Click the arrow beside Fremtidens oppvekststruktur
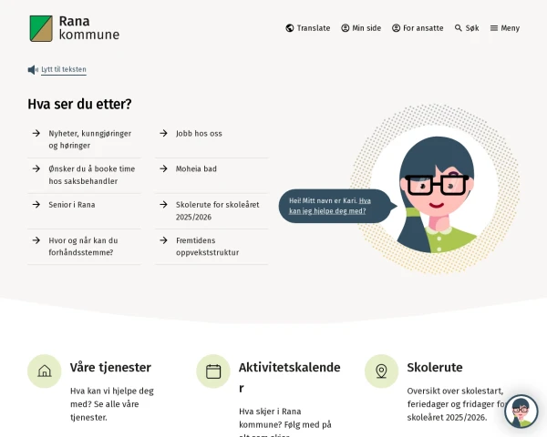This screenshot has width=547, height=437. click(x=163, y=240)
